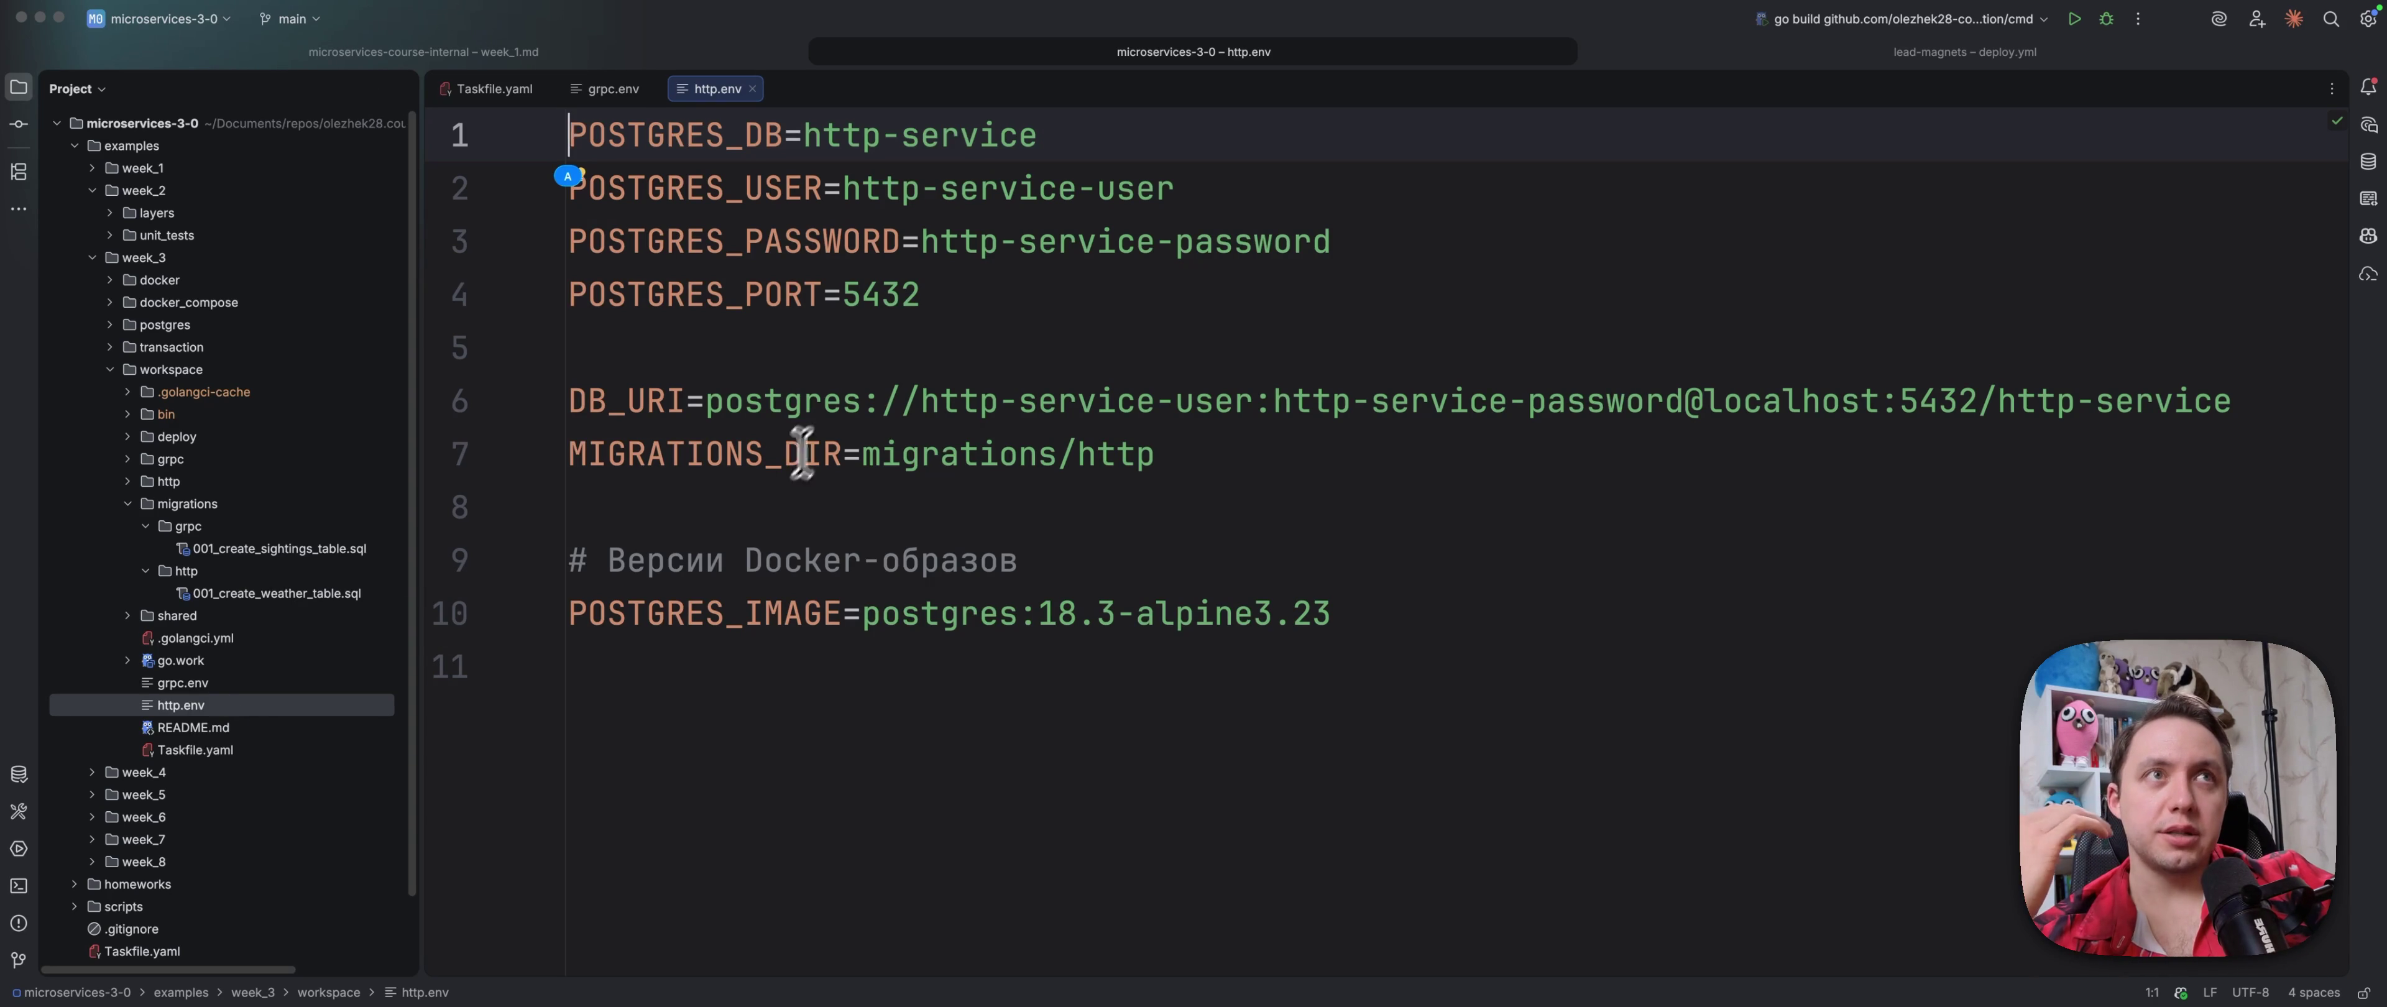The height and width of the screenshot is (1007, 2387).
Task: Open the Problems tool window
Action: click(19, 922)
